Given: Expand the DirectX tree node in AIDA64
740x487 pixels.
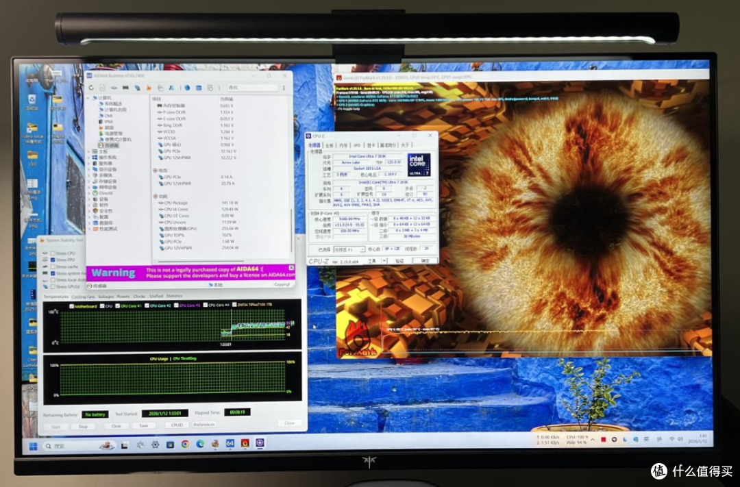Looking at the screenshot, I should (x=90, y=193).
